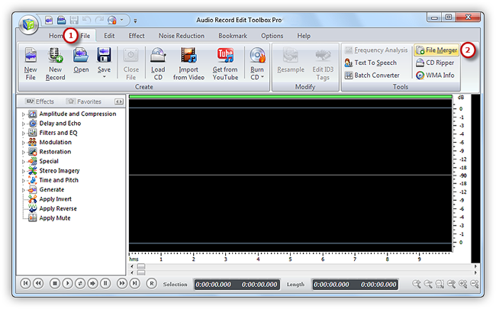Click the selection start time field
The height and width of the screenshot is (309, 496).
pyautogui.click(x=213, y=285)
